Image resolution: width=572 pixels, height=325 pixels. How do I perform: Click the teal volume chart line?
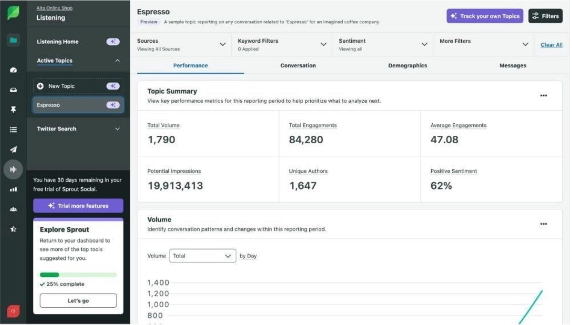(531, 308)
